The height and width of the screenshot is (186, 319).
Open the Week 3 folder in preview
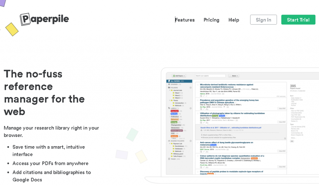point(178,98)
